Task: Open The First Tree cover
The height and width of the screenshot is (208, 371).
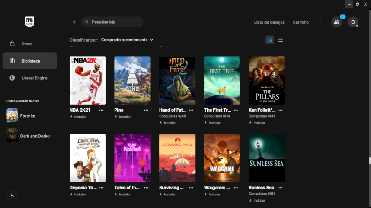Action: pyautogui.click(x=222, y=80)
